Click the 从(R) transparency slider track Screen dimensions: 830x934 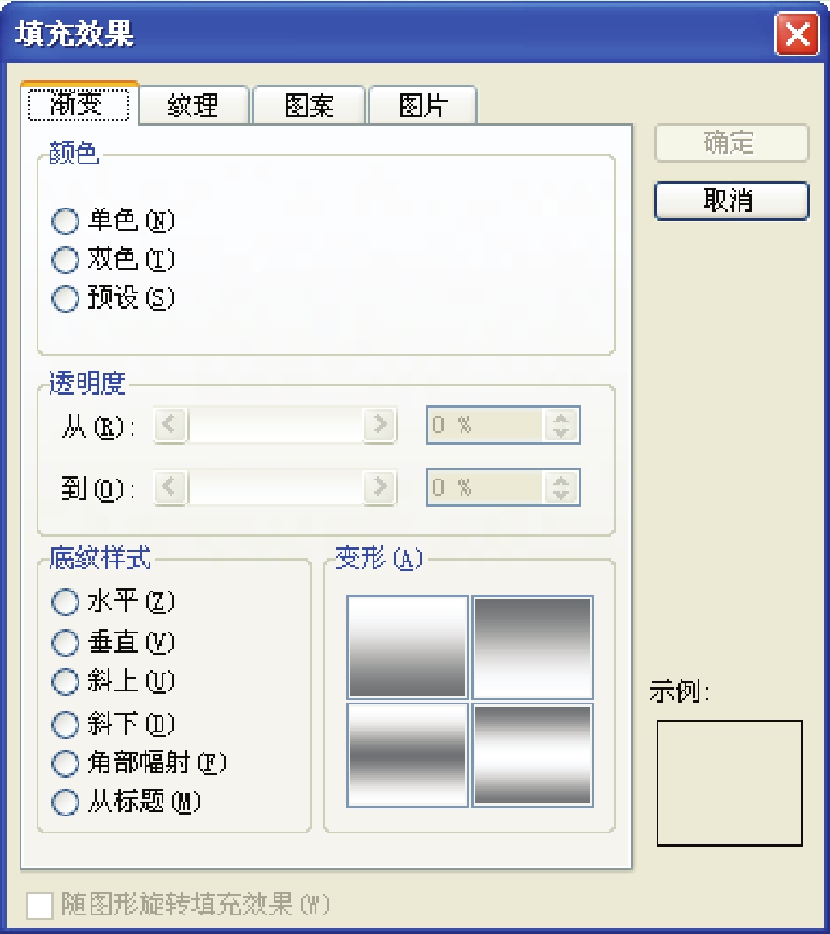(275, 425)
